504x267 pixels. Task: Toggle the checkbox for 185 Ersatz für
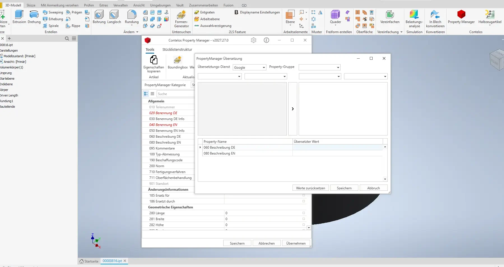[303, 195]
